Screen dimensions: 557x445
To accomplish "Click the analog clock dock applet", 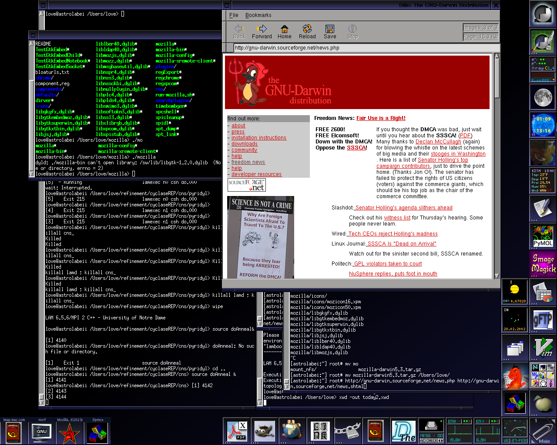I will (x=515, y=431).
